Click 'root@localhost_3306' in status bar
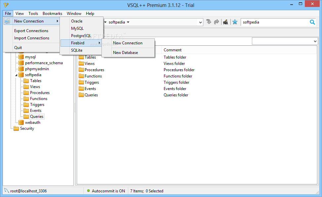The height and width of the screenshot is (197, 322). [x=28, y=191]
